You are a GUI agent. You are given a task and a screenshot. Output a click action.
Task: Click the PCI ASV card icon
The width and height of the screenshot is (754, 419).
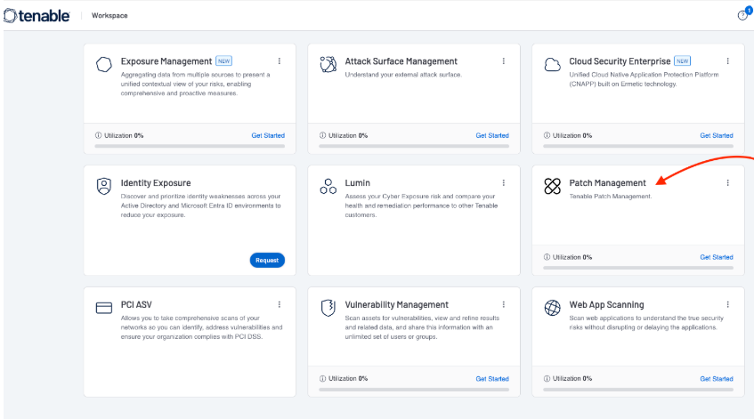point(103,307)
